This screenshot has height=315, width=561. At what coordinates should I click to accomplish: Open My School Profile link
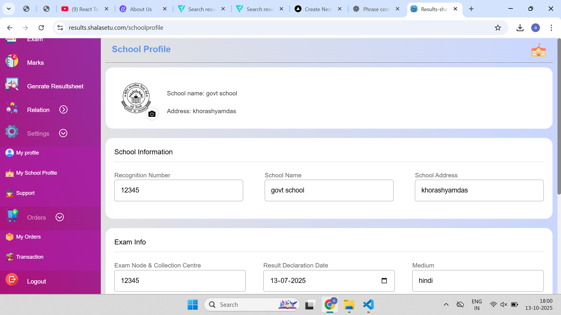pyautogui.click(x=37, y=173)
